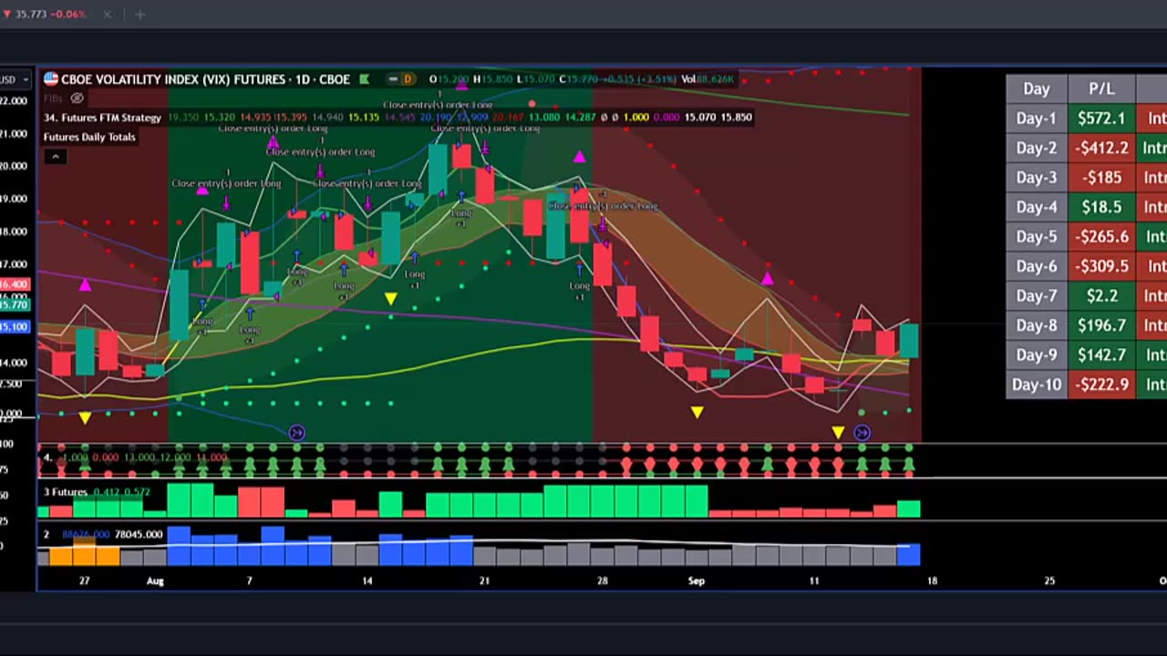Select the $196.7 profit cell

tap(1101, 325)
